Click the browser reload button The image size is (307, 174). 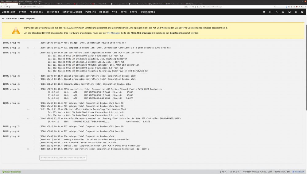7,7
